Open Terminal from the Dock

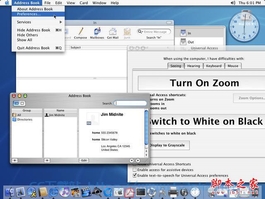pyautogui.click(x=141, y=192)
